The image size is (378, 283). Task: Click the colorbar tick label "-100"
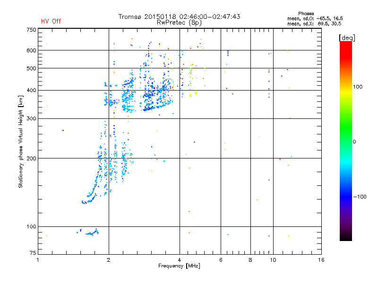pos(360,197)
